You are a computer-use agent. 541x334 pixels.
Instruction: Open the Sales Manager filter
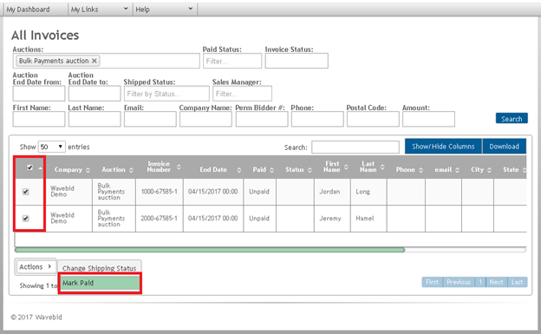click(x=242, y=94)
